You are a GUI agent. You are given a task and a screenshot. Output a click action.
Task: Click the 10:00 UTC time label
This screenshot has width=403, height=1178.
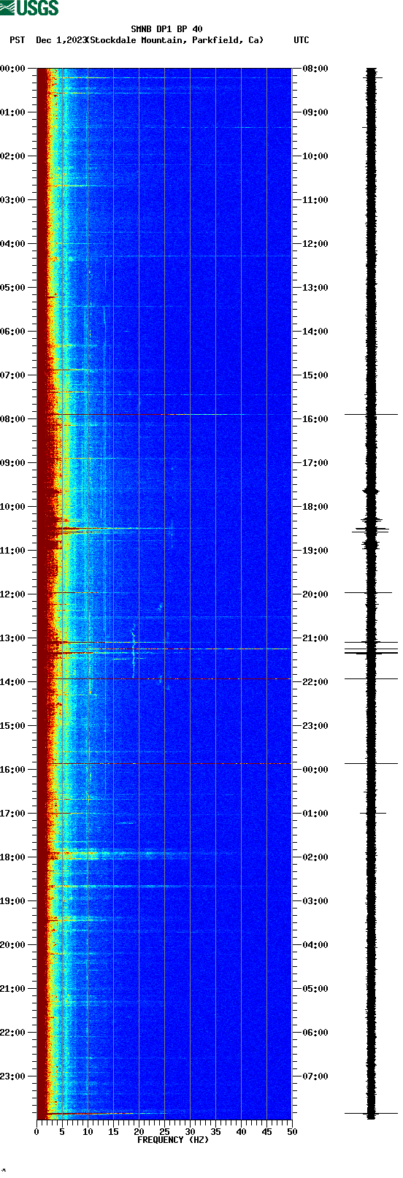[x=315, y=156]
